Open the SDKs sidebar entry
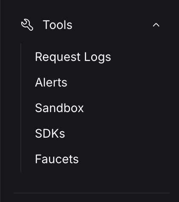The height and width of the screenshot is (202, 179). click(x=50, y=133)
